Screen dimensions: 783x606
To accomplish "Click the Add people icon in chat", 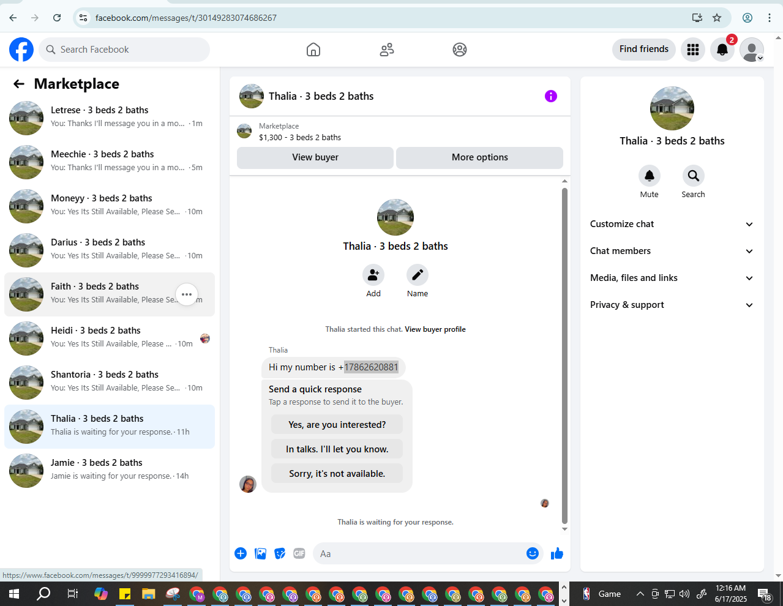I will (x=373, y=275).
